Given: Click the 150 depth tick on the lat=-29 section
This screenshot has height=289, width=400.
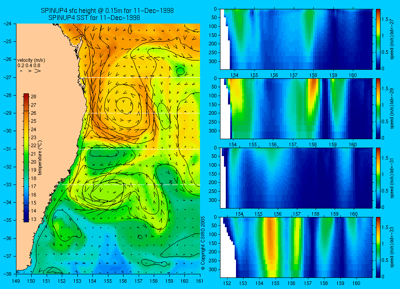Looking at the screenshot, I should (x=212, y=104).
